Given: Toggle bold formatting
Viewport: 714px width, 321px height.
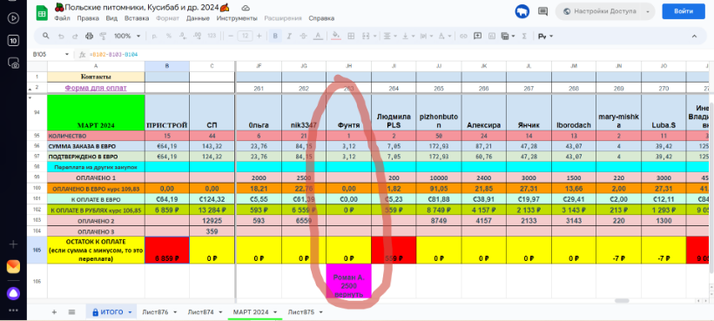Looking at the screenshot, I should click(275, 36).
